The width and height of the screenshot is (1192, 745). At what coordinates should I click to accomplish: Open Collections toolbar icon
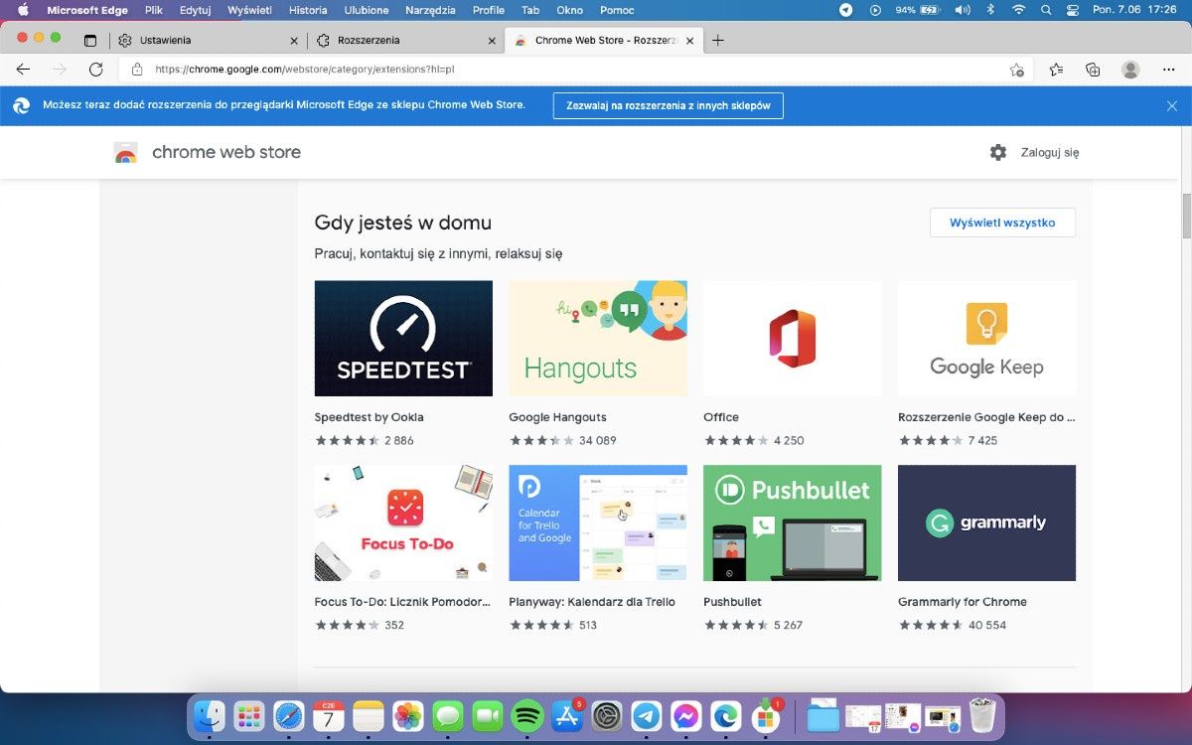(x=1093, y=70)
